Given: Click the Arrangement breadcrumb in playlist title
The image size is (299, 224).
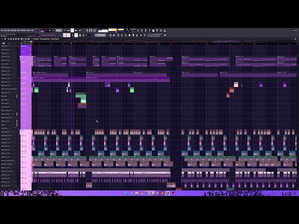Looking at the screenshot, I should pos(45,39).
